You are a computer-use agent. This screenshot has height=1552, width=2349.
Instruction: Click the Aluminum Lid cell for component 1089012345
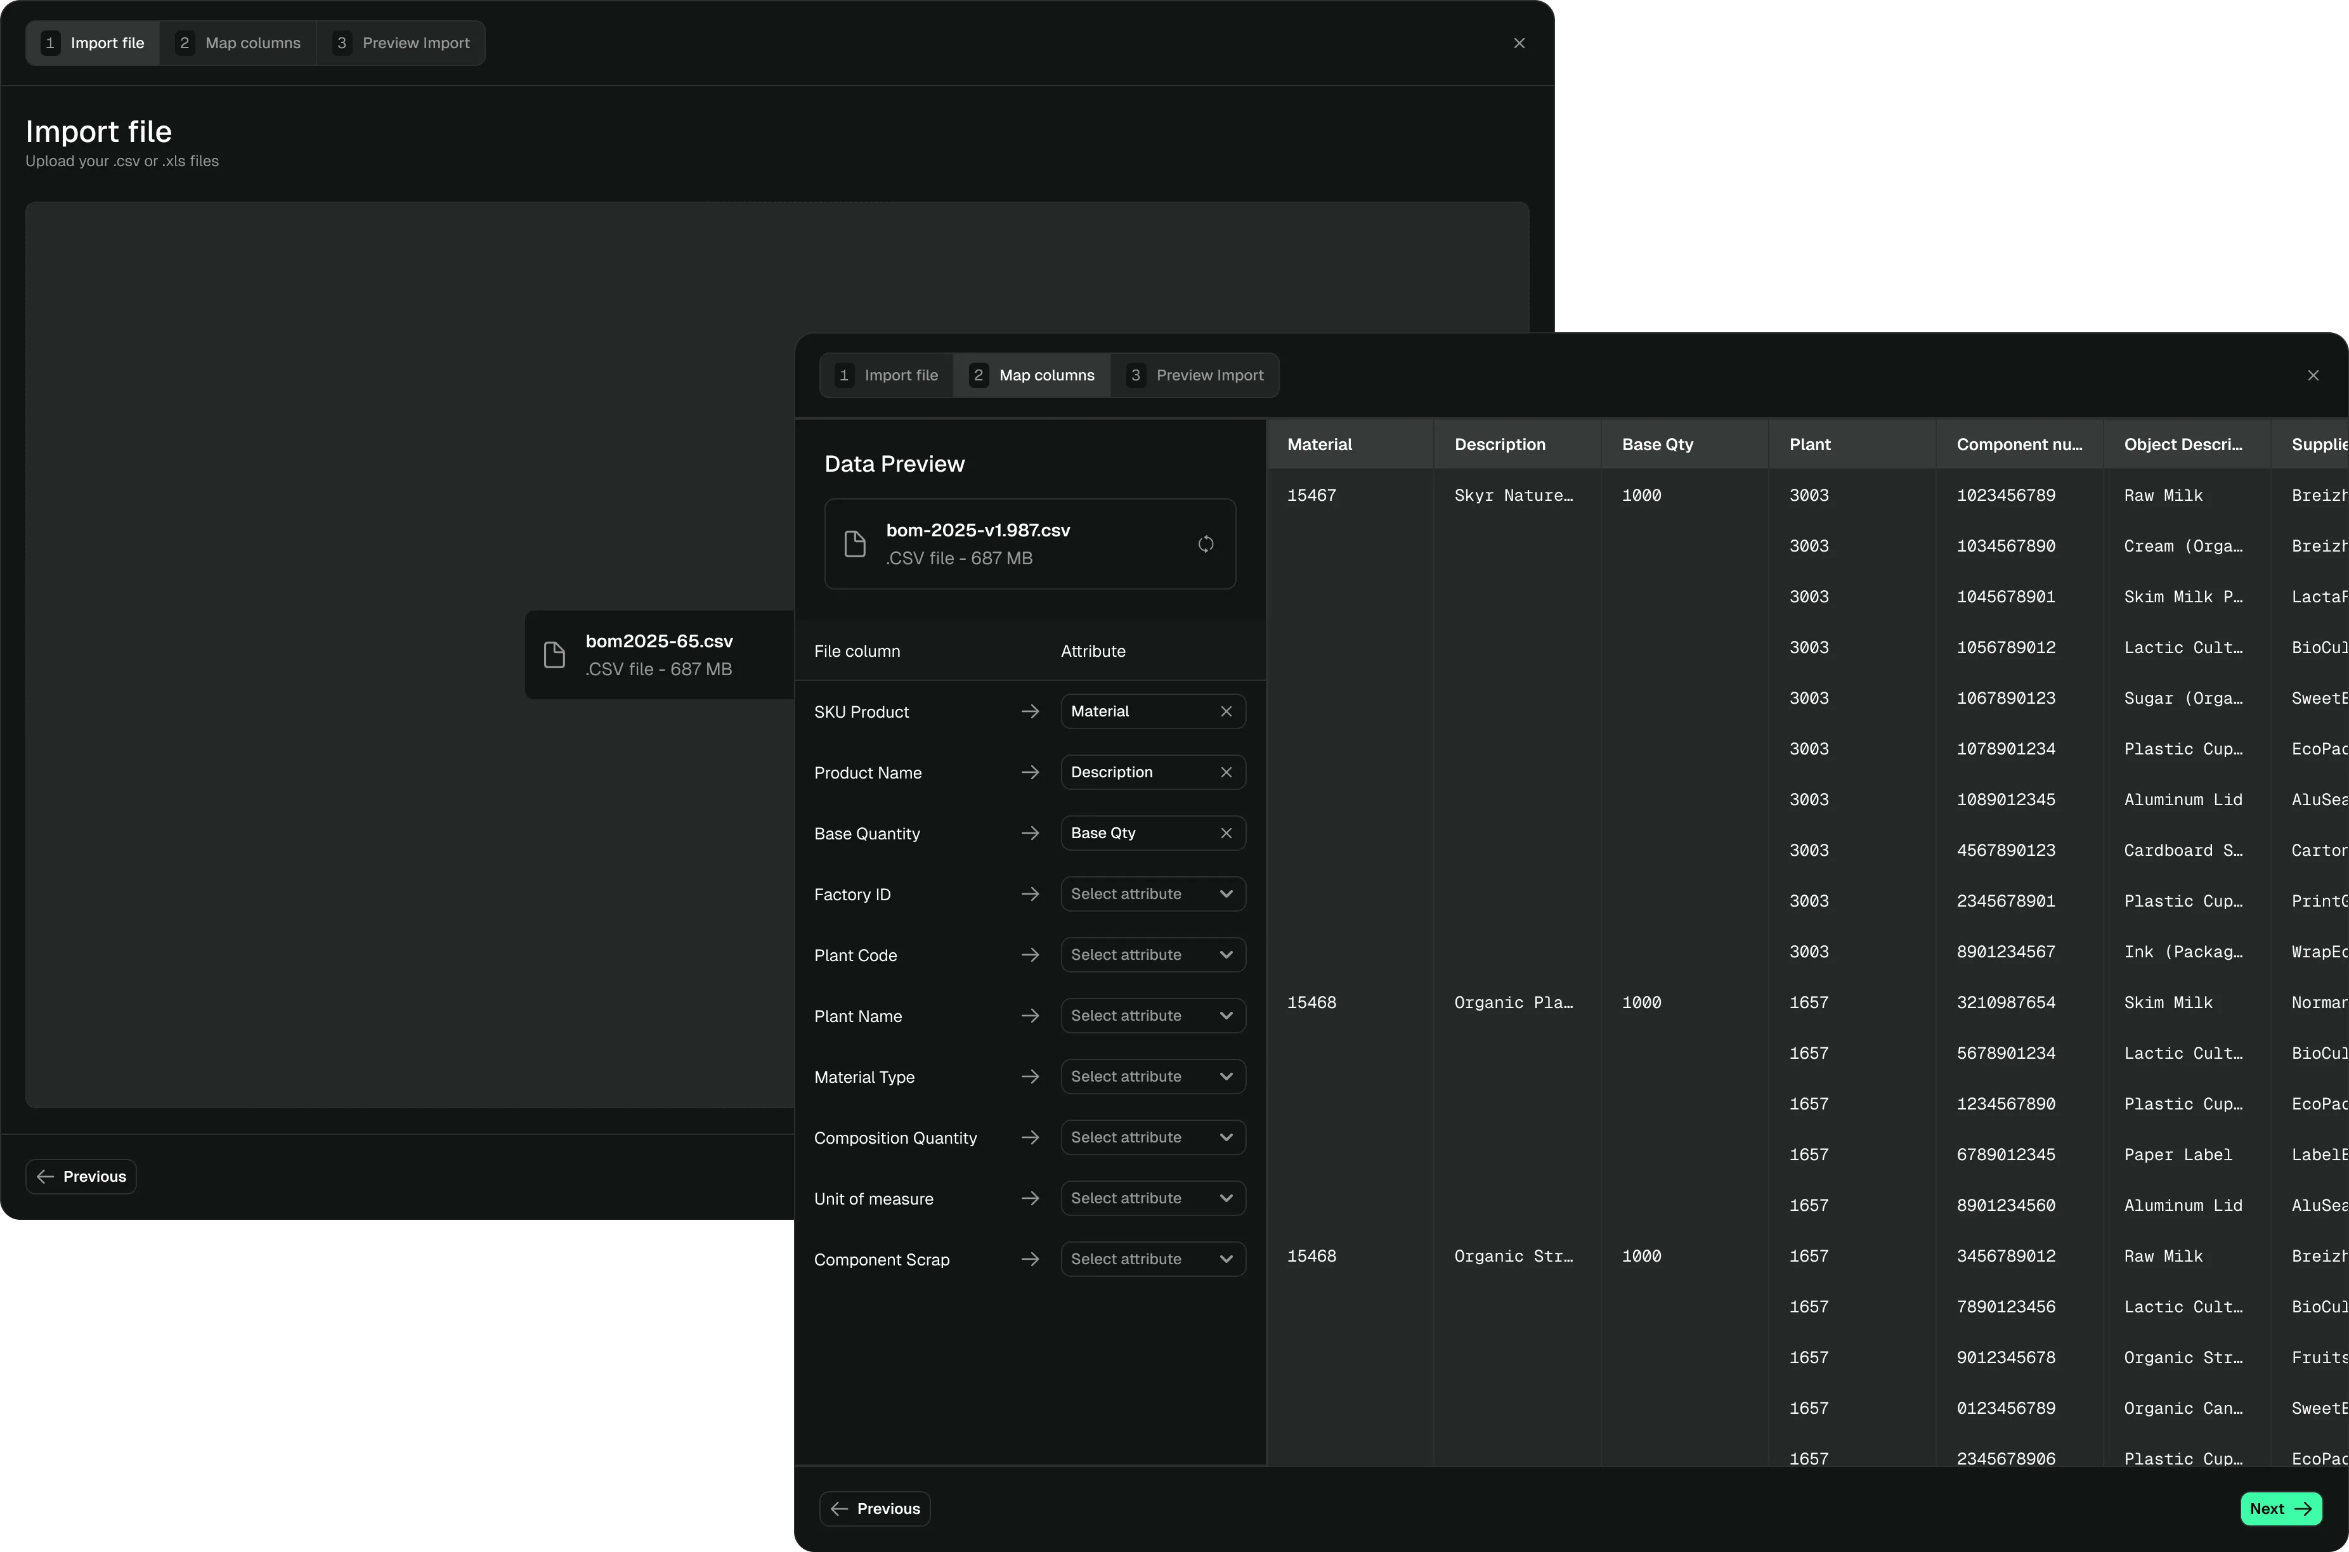click(2183, 799)
